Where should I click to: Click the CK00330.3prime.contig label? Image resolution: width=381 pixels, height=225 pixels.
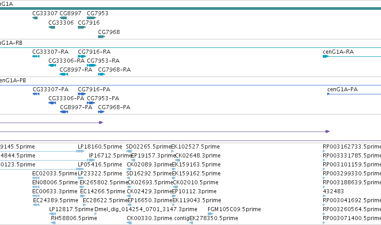pos(158,218)
